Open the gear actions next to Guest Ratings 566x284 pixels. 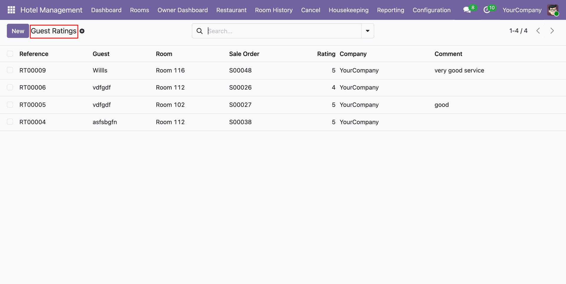[82, 31]
